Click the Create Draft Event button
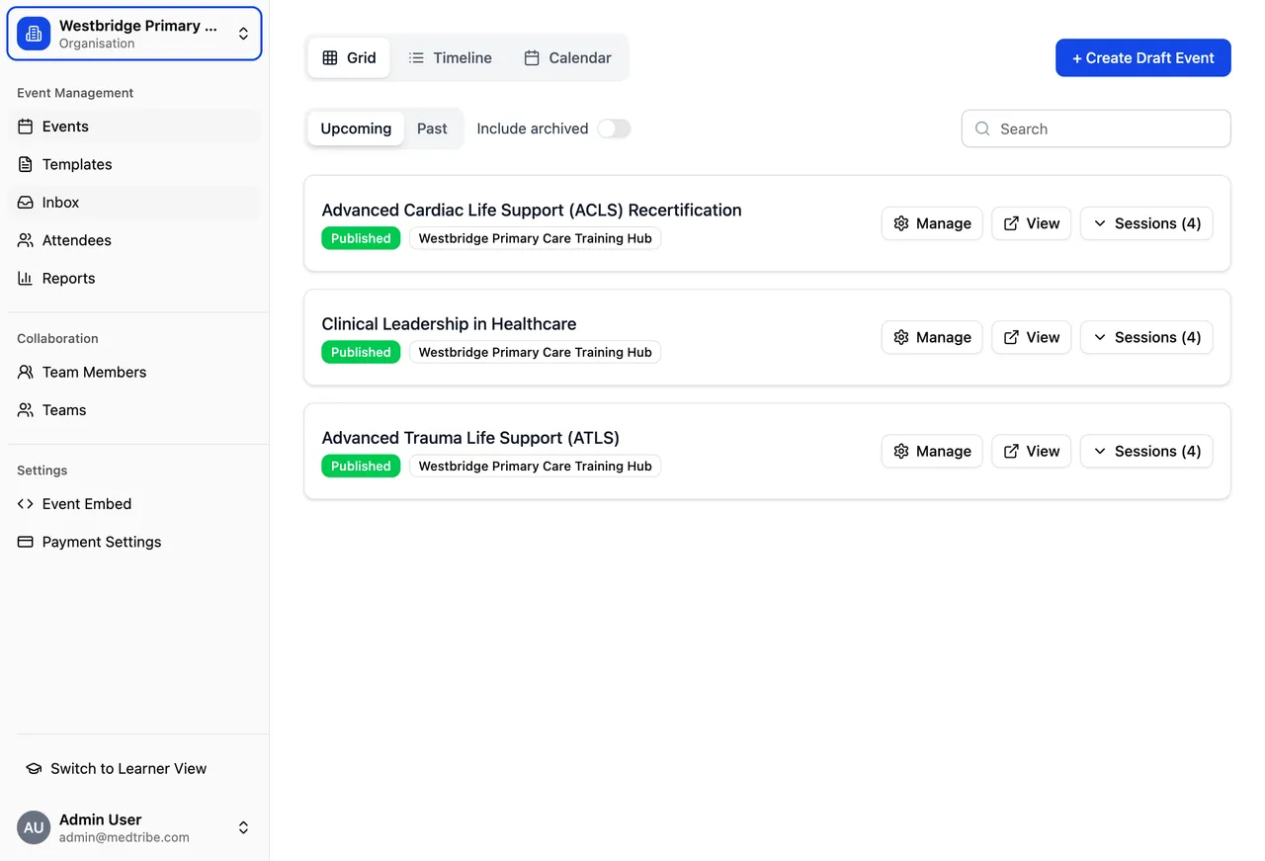This screenshot has width=1265, height=861. point(1142,58)
